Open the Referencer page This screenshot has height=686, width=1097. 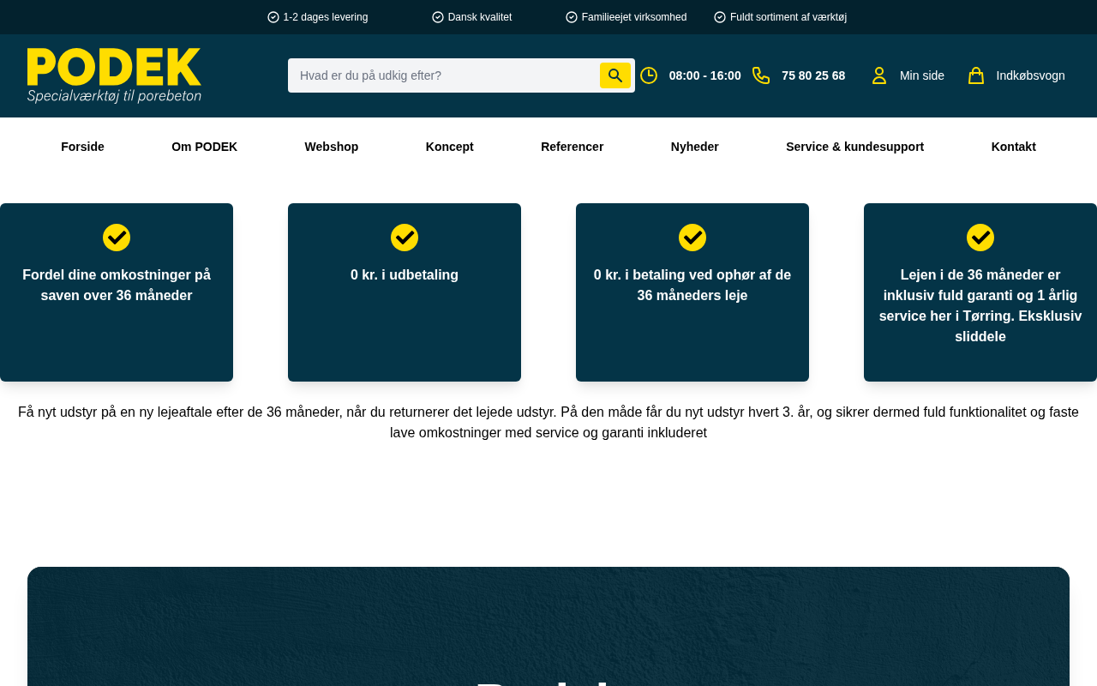(572, 147)
